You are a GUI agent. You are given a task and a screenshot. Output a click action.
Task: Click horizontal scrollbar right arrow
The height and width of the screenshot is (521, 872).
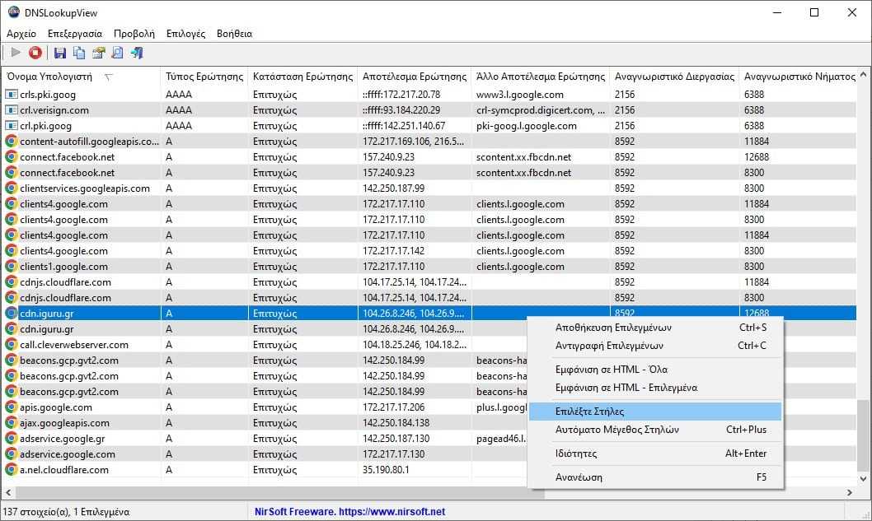[x=850, y=492]
